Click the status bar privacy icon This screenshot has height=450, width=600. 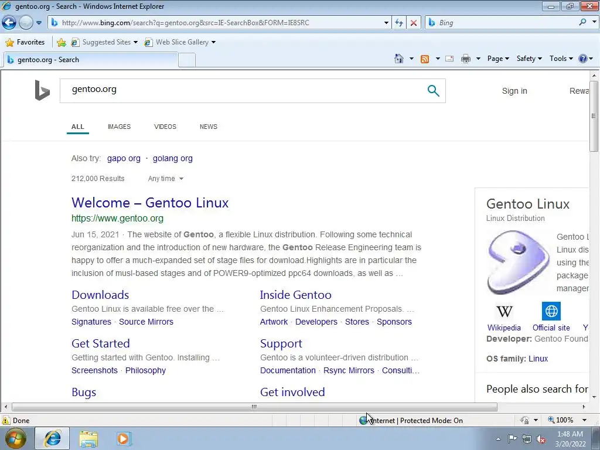click(x=524, y=420)
